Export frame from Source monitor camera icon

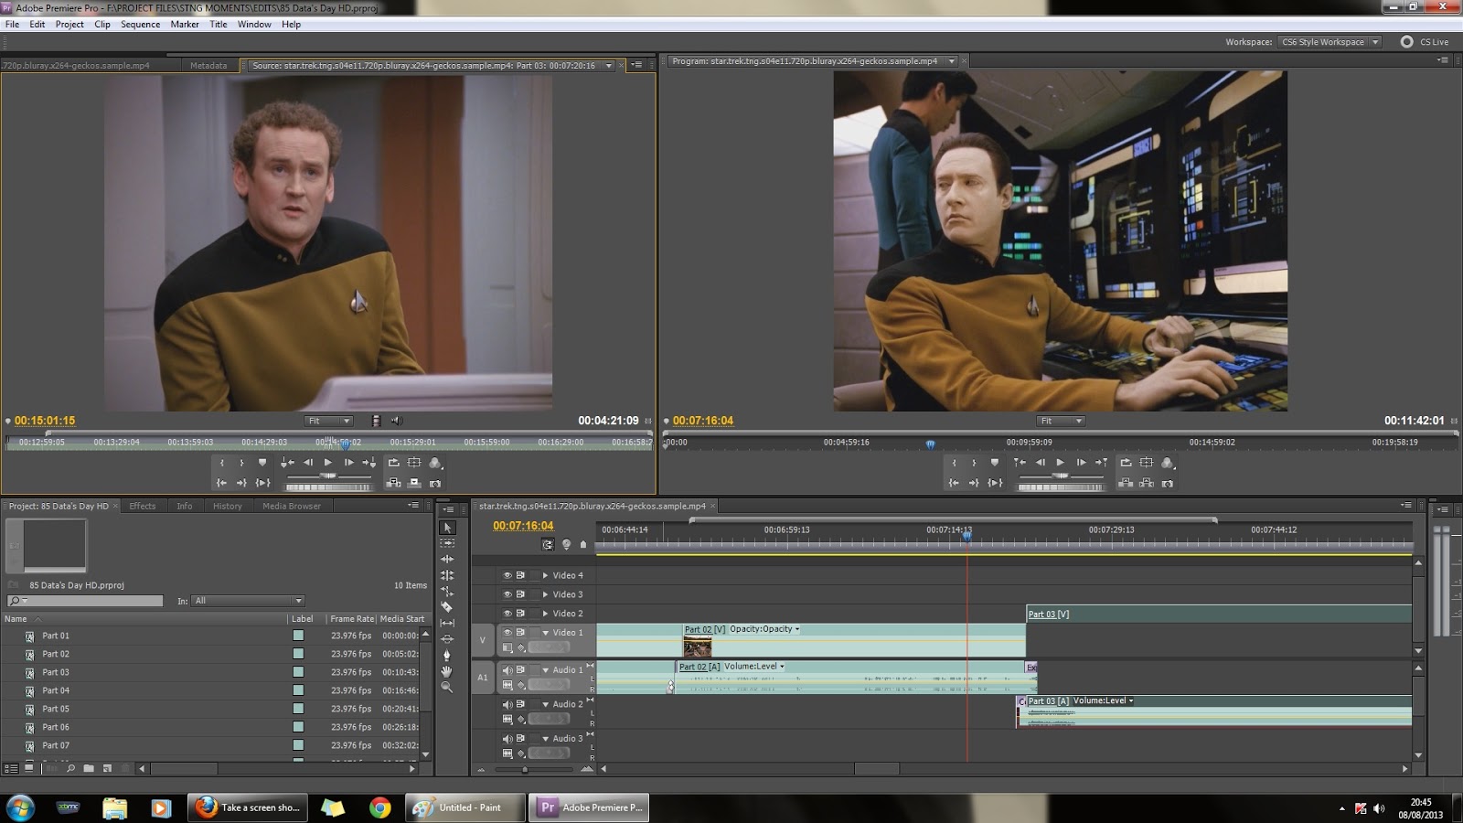point(435,483)
